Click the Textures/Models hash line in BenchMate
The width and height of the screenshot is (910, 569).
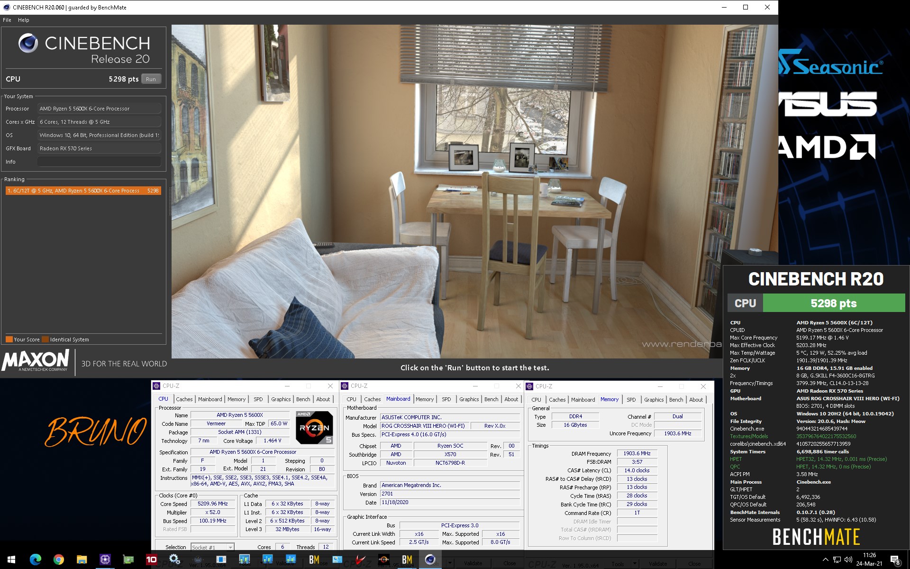[x=793, y=436]
